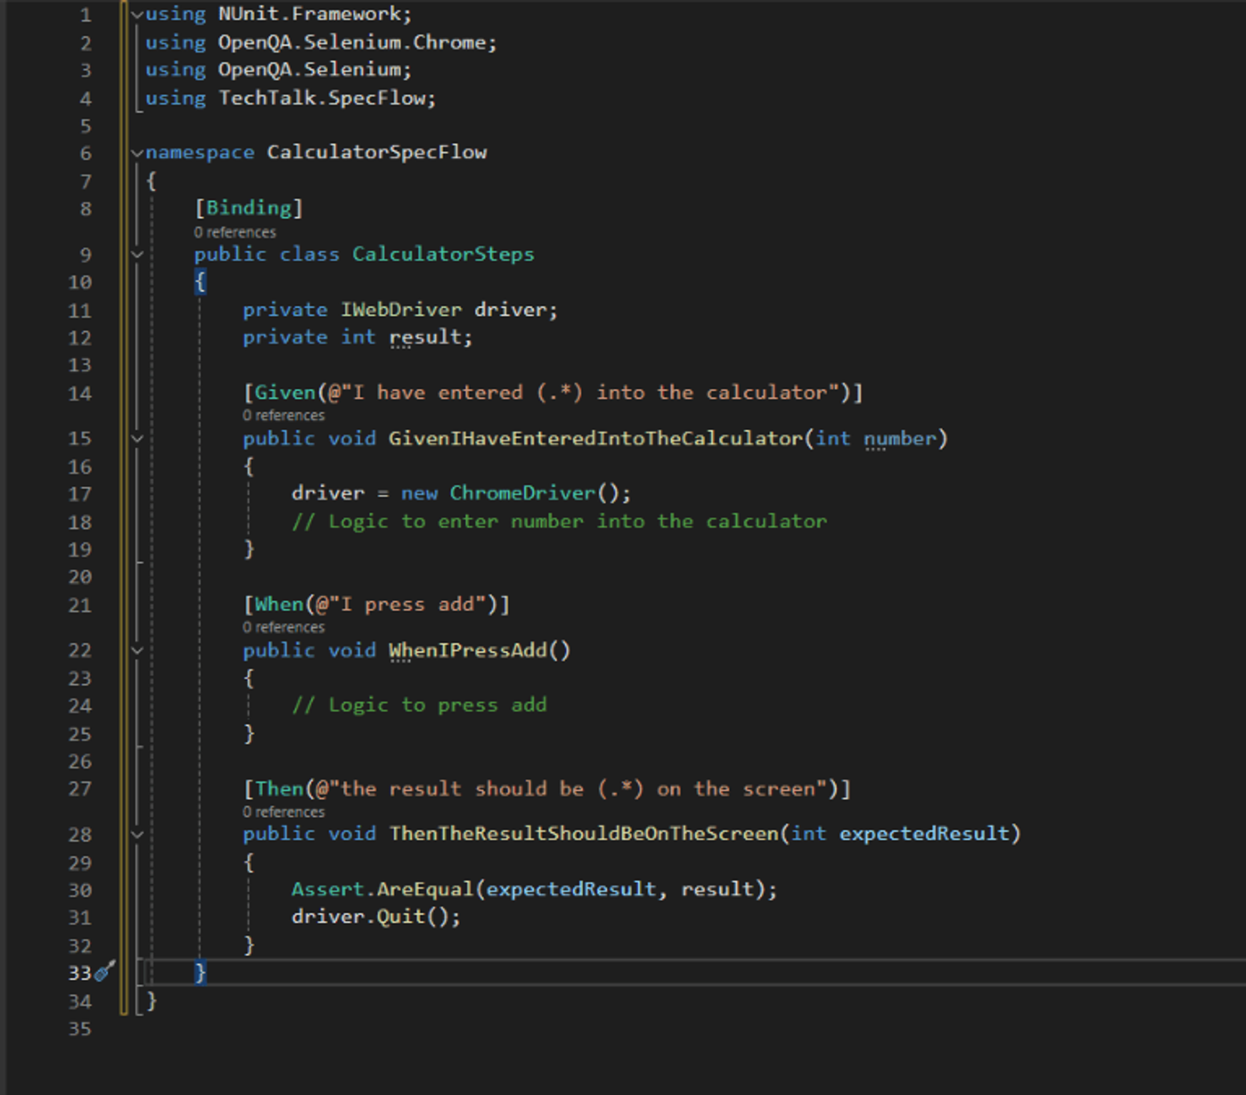Collapse the using directives block at line 1
1246x1095 pixels.
click(137, 14)
